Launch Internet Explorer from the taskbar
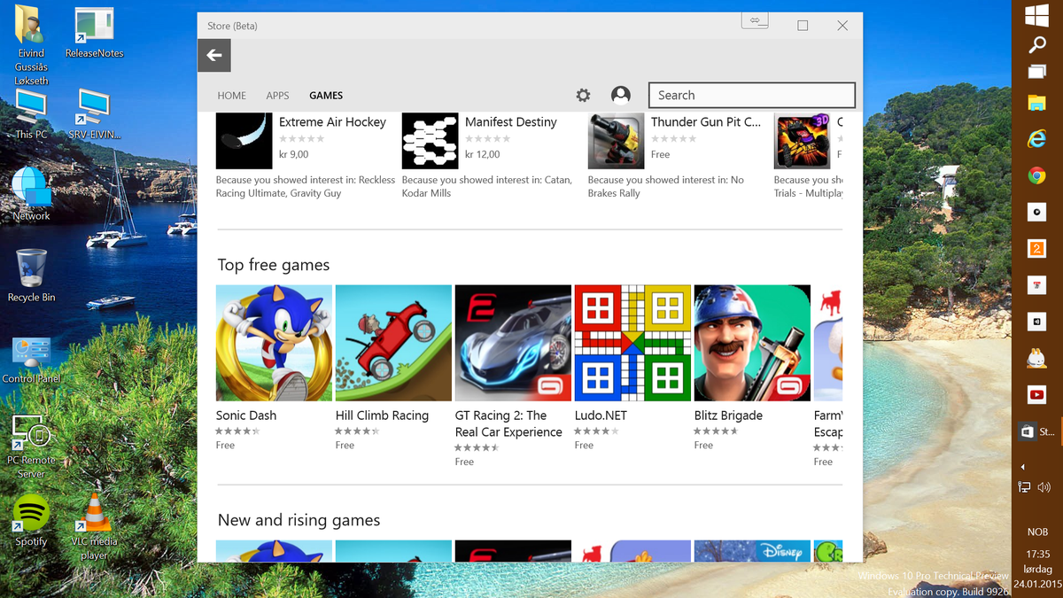The image size is (1063, 598). [1036, 139]
